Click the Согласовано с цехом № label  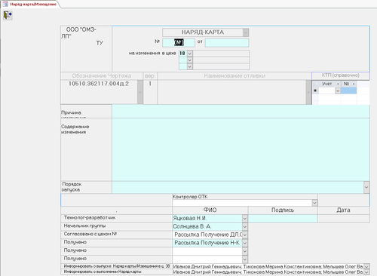coord(90,234)
